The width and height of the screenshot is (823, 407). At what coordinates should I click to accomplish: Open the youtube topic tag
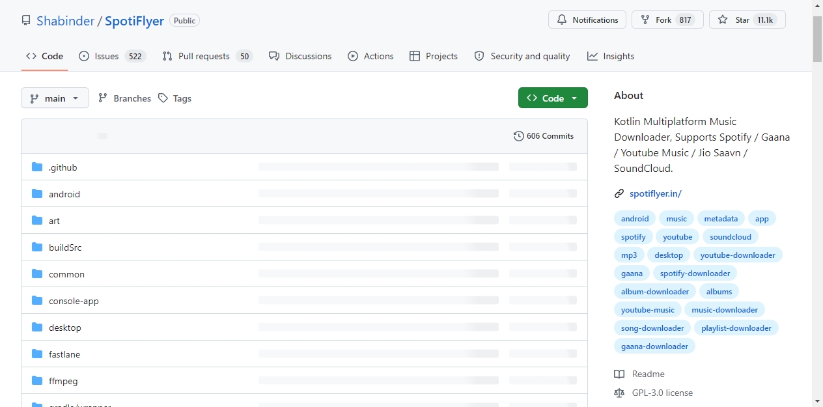[x=678, y=237]
